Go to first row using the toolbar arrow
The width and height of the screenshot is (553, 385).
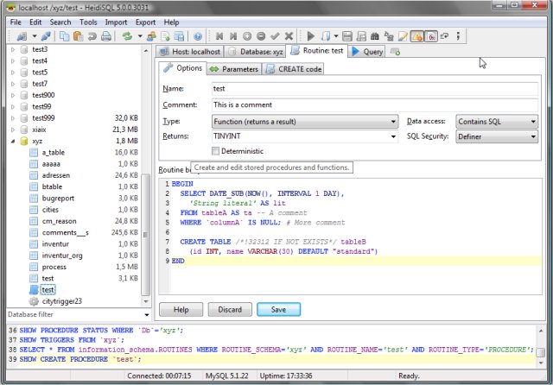point(219,36)
